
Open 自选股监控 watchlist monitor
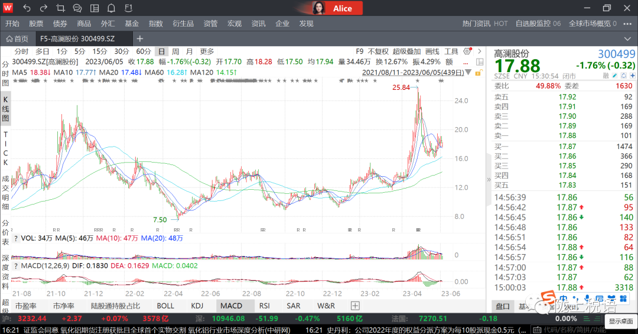538,24
